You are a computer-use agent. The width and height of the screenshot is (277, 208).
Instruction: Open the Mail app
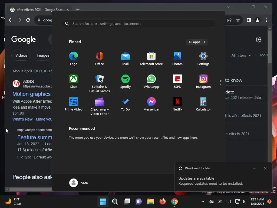[x=126, y=59]
